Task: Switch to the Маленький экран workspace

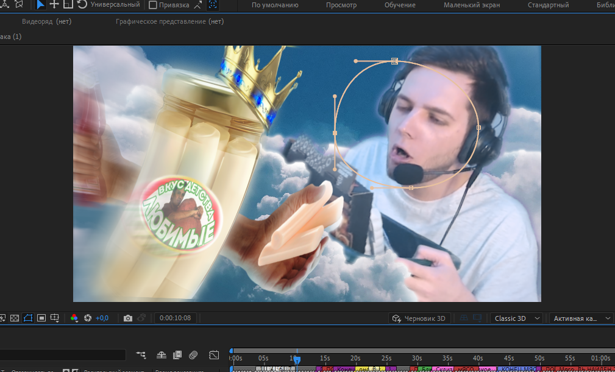Action: pos(472,5)
